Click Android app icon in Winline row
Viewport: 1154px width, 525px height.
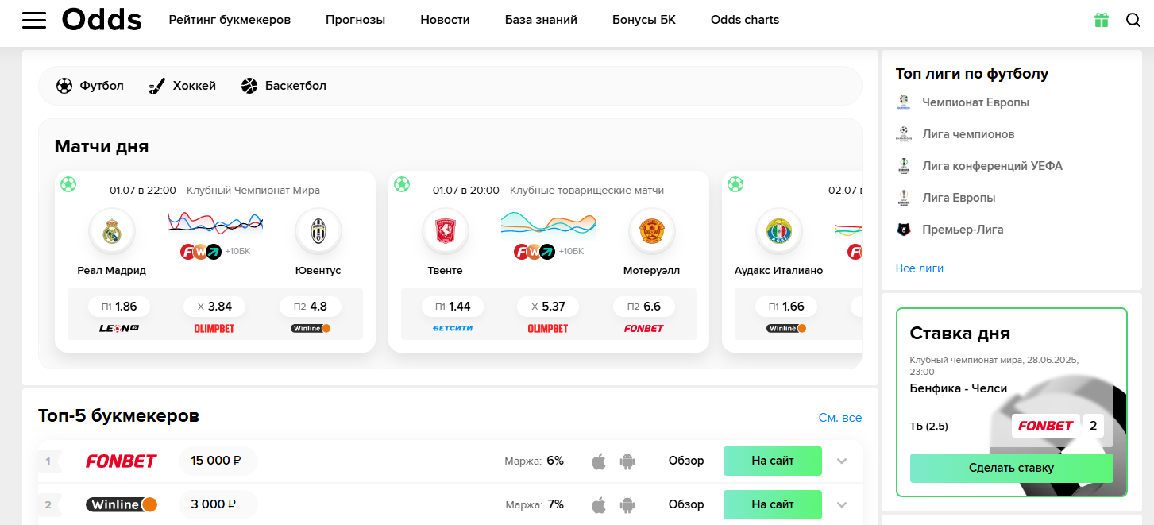point(627,504)
